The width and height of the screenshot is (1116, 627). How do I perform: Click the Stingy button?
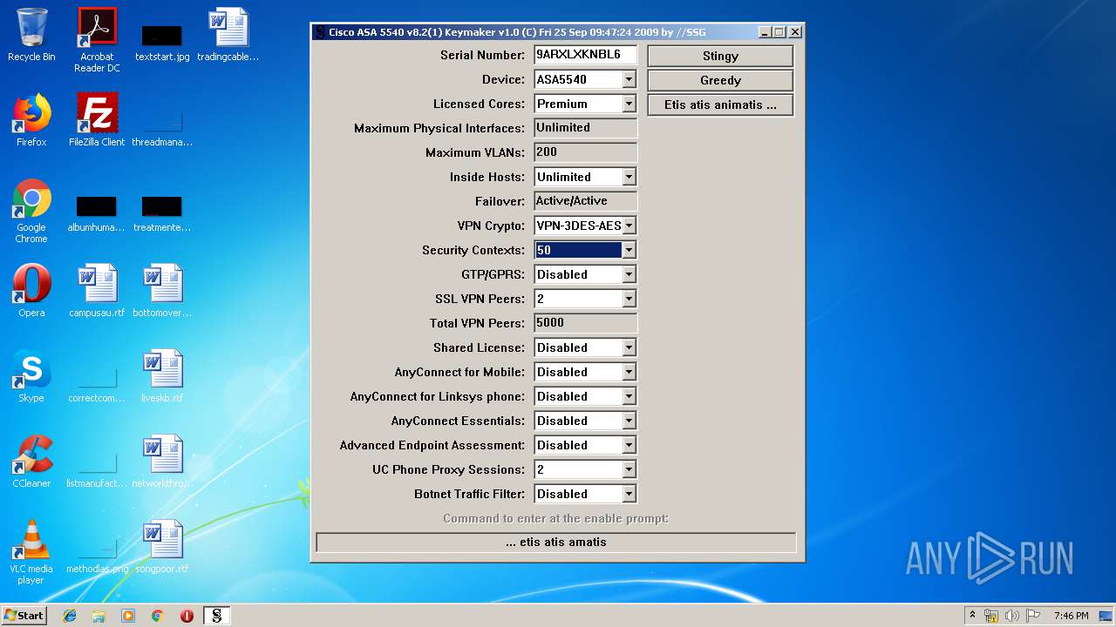720,56
